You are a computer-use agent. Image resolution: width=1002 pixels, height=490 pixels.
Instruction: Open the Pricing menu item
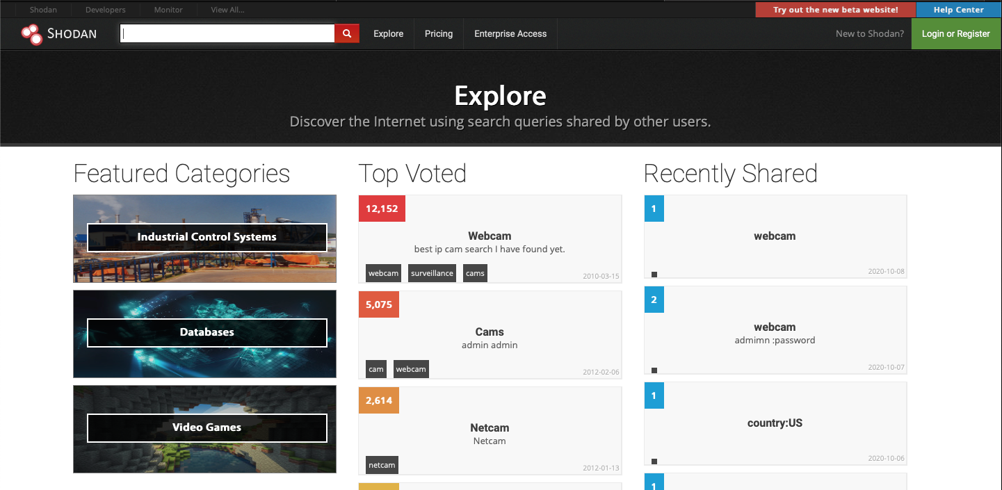point(439,33)
